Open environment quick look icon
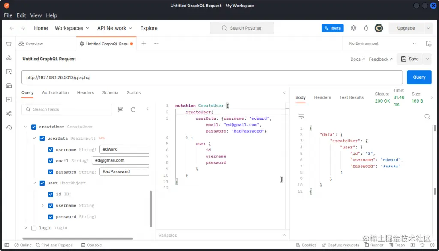 [429, 44]
